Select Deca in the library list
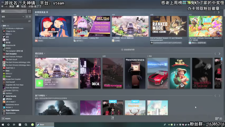This screenshot has width=225, height=127. 7,71
